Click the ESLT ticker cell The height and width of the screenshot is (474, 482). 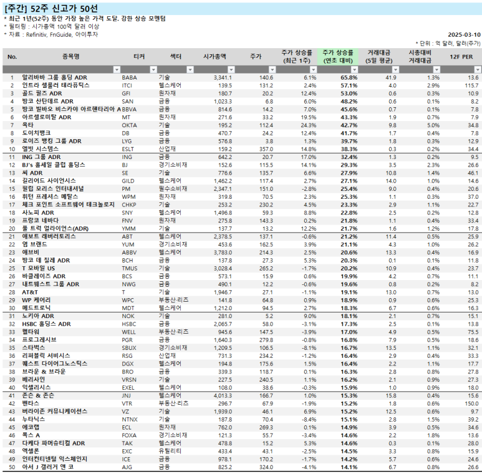point(128,149)
